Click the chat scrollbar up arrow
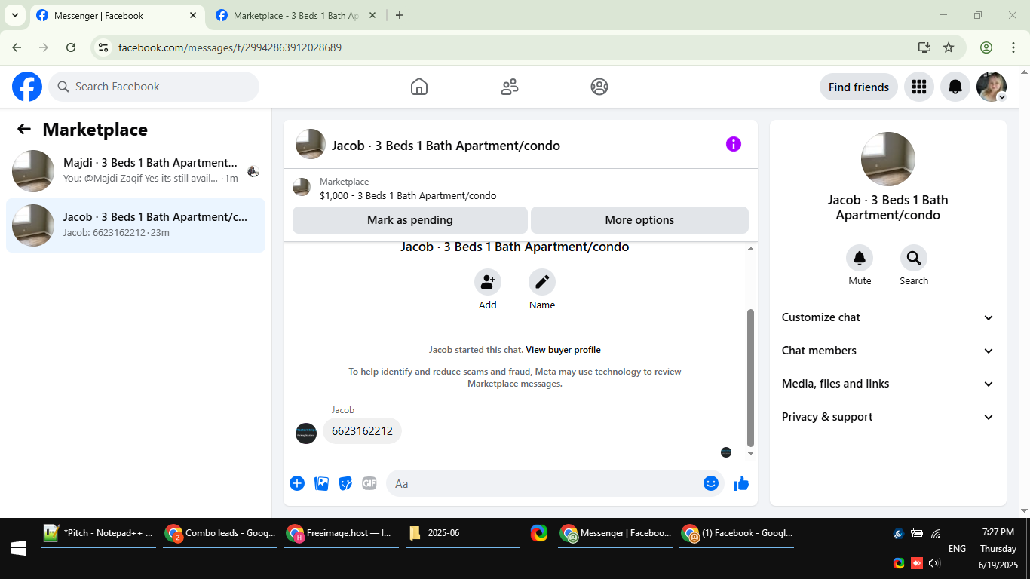This screenshot has height=579, width=1030. [750, 249]
